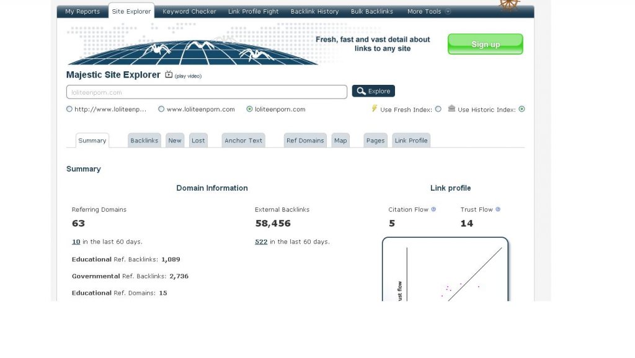Open the 10 referring domains link
The image size is (635, 358).
point(76,242)
